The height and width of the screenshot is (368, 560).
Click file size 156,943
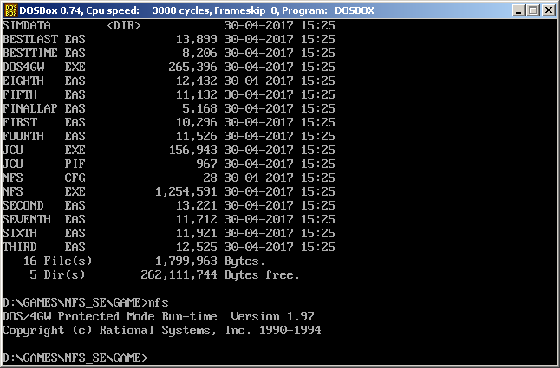[192, 150]
